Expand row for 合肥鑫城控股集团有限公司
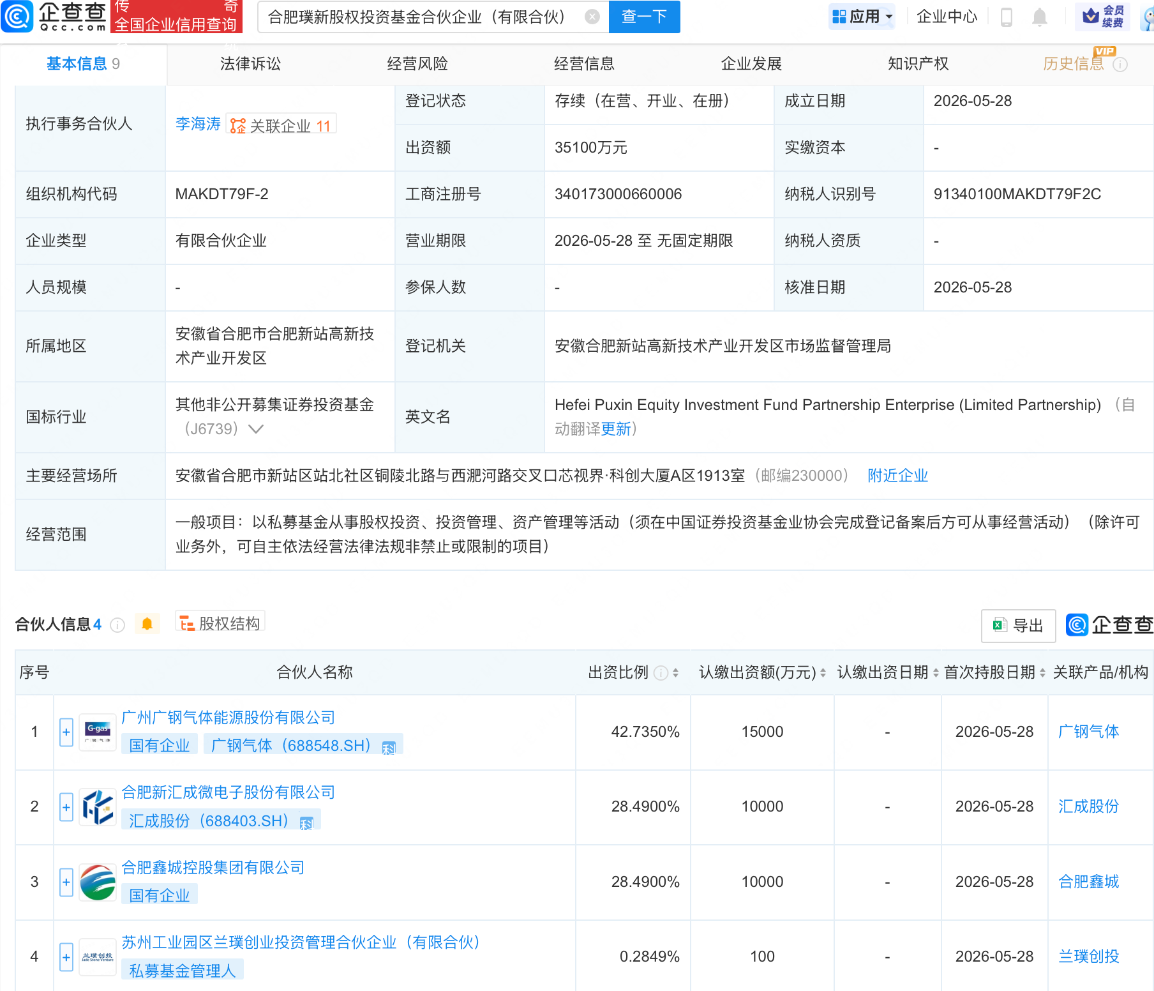The width and height of the screenshot is (1154, 991). click(66, 882)
